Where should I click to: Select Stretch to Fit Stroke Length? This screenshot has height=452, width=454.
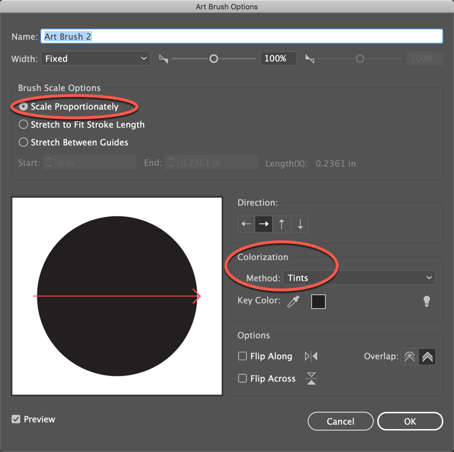(23, 124)
